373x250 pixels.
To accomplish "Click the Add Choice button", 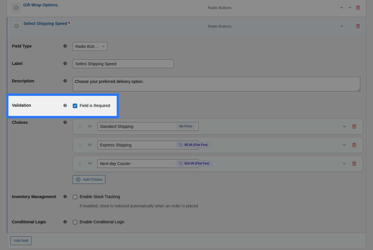I will click(x=89, y=180).
